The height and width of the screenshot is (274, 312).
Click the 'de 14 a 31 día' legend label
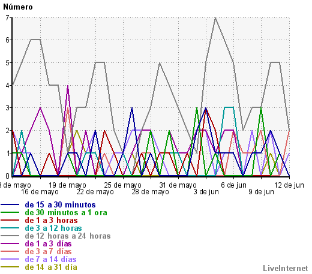(x=51, y=267)
